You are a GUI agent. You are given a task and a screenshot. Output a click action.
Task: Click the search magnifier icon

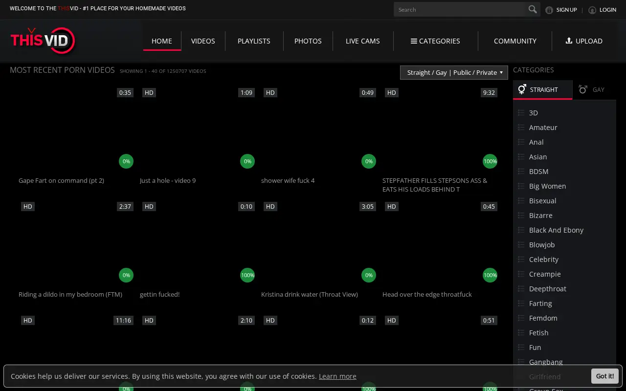[532, 9]
